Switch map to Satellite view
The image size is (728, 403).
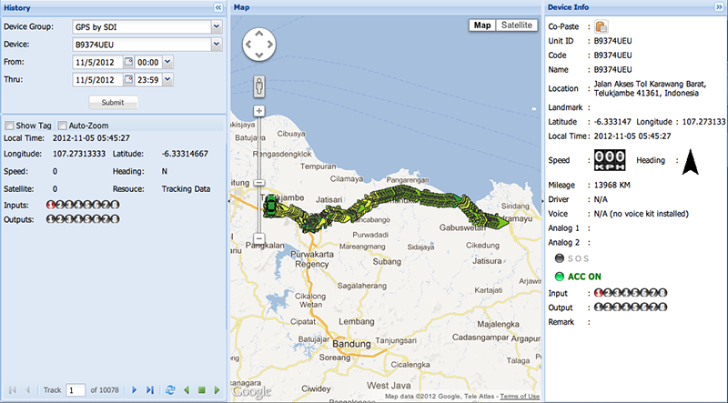coord(517,25)
